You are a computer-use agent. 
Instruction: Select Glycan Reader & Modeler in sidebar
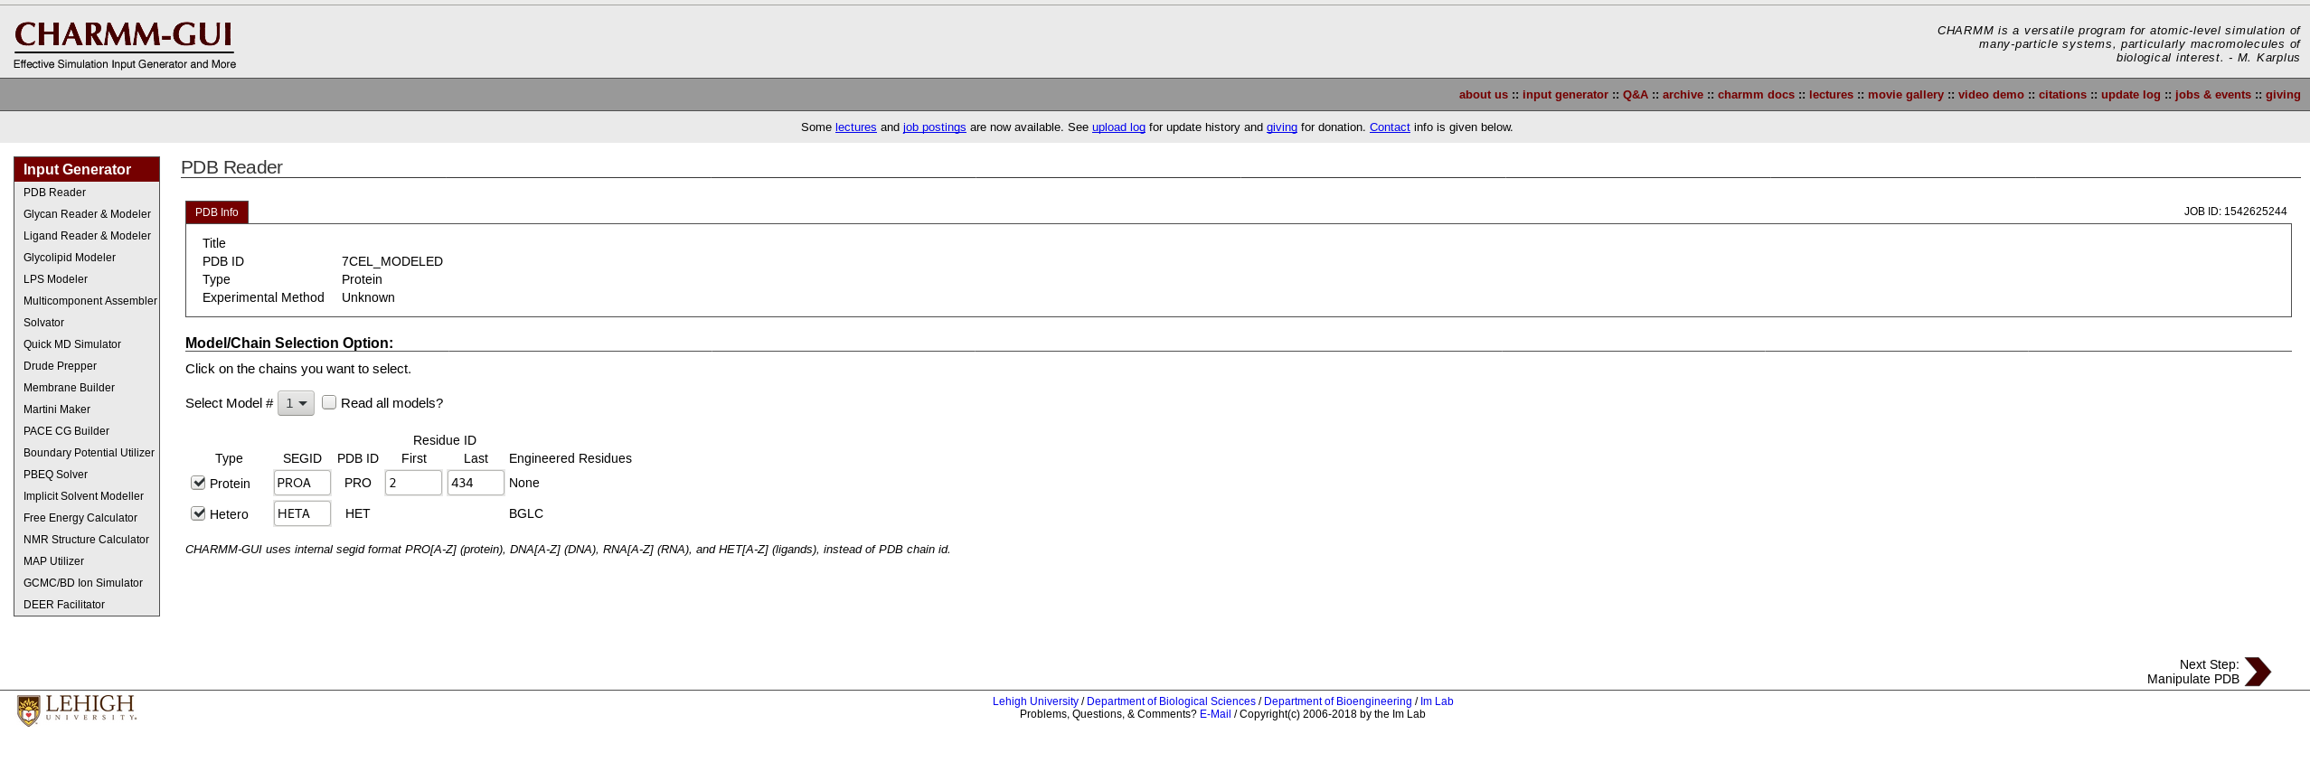tap(87, 214)
